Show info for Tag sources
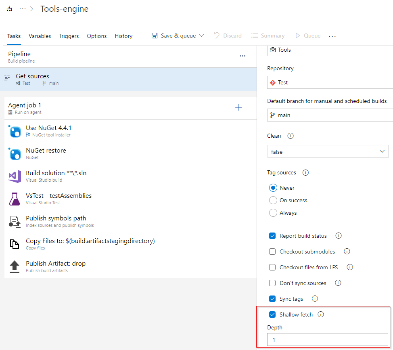393x350 pixels. tap(305, 172)
